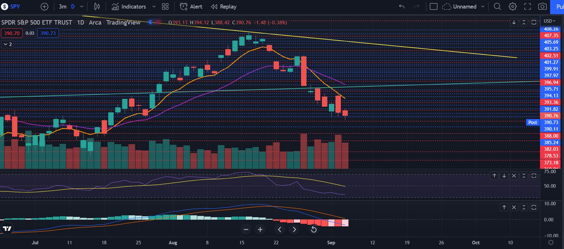This screenshot has height=249, width=564.
Task: Expand the collapsed indicator legend marked 2
Action: (7, 44)
